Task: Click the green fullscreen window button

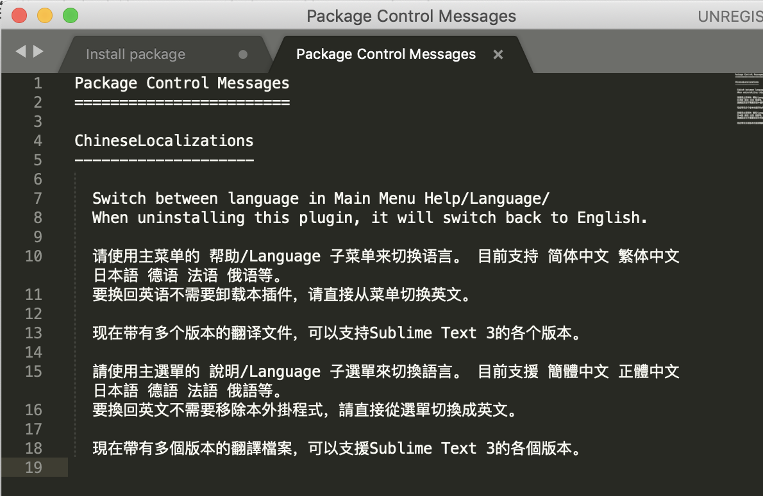Action: click(71, 15)
